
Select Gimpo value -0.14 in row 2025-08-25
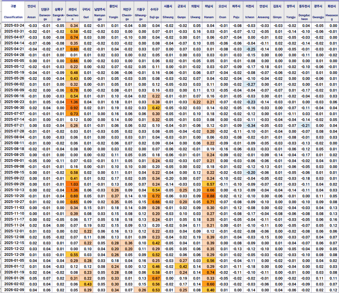tap(277, 155)
